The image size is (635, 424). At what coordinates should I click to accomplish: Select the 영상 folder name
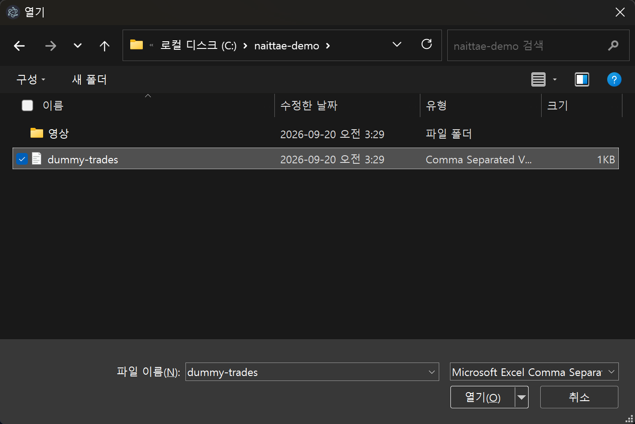click(58, 134)
